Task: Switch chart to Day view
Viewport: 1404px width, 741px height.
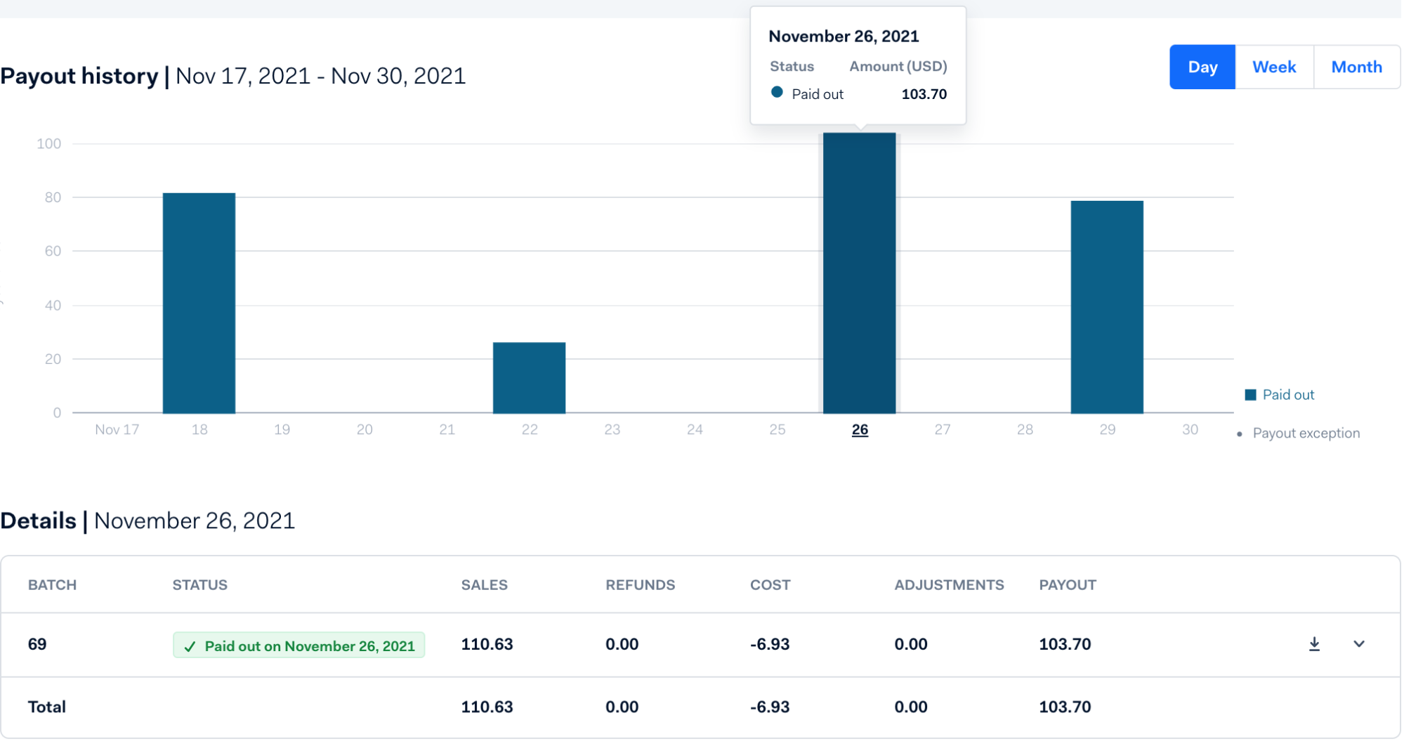Action: click(x=1202, y=67)
